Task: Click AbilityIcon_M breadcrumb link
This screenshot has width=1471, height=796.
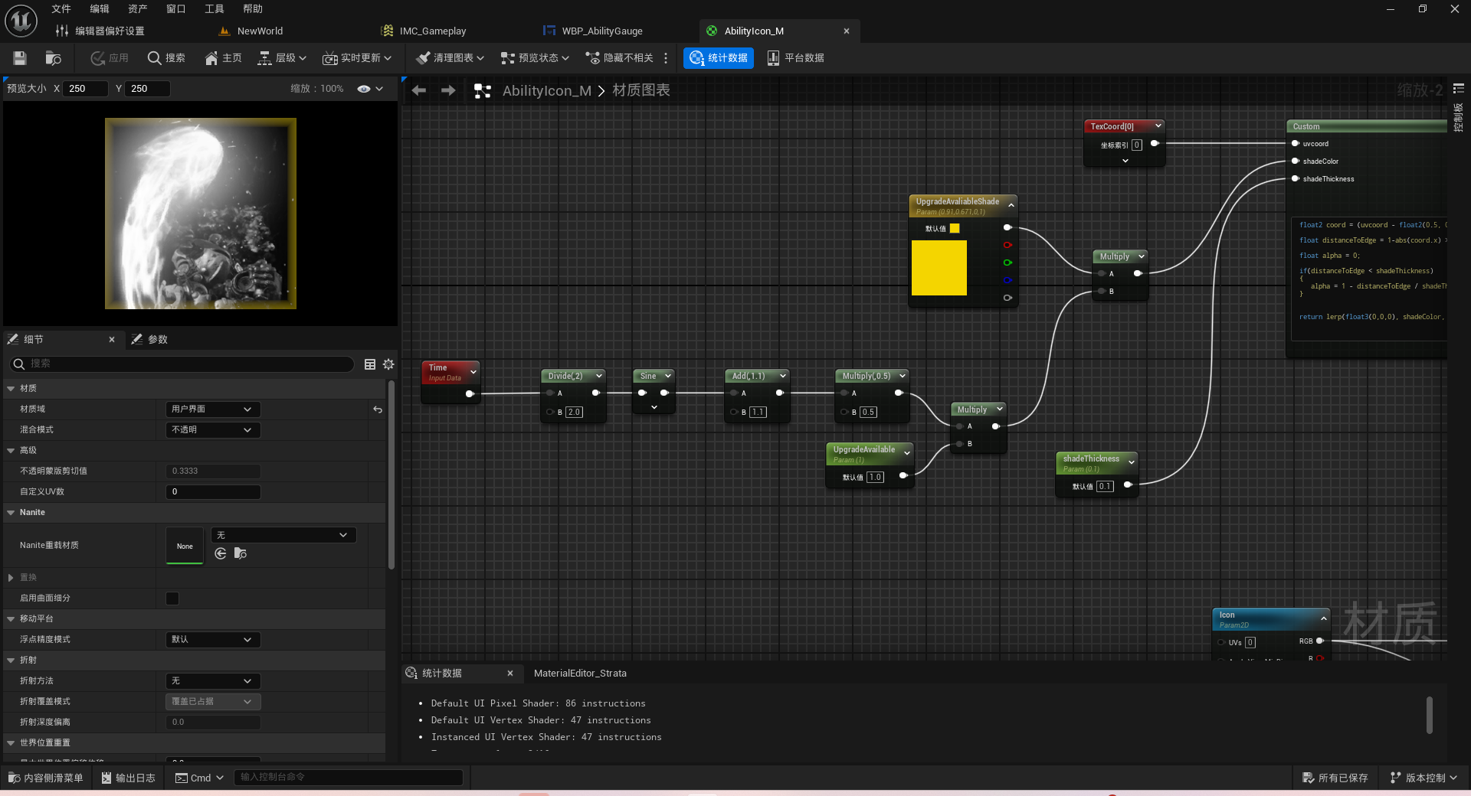Action: click(x=547, y=91)
